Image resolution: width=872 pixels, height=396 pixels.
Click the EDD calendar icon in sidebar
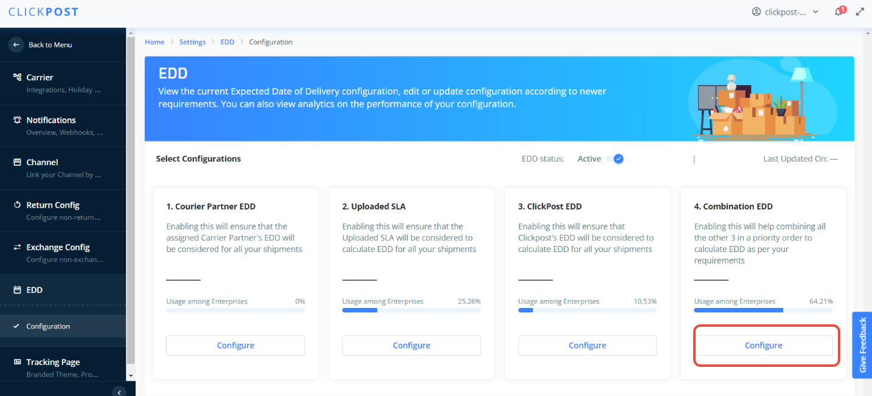point(18,290)
